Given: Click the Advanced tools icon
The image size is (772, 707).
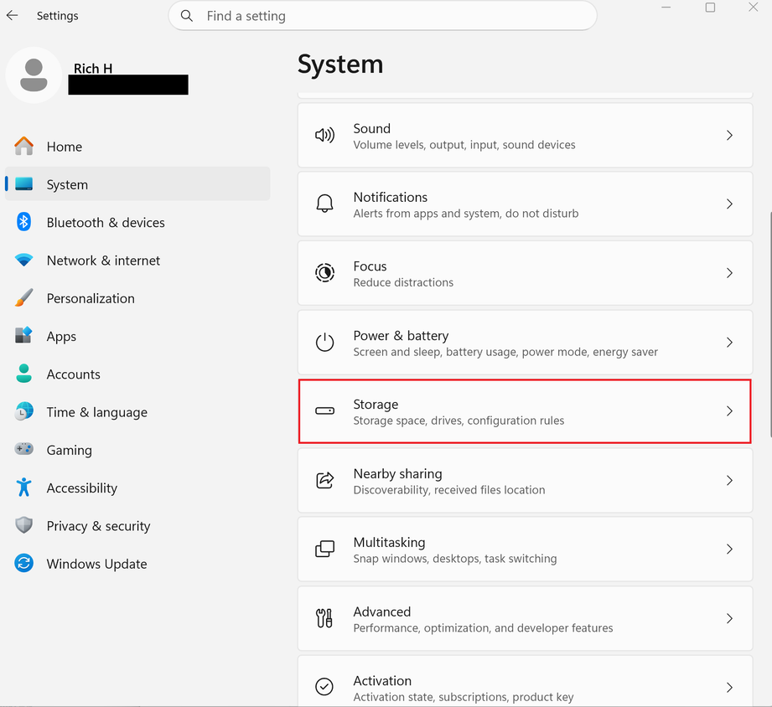Looking at the screenshot, I should 324,618.
